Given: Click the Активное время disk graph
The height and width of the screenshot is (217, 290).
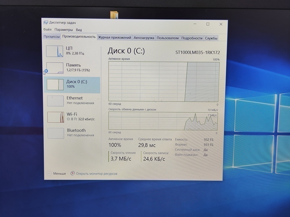Looking at the screenshot, I should point(164,82).
